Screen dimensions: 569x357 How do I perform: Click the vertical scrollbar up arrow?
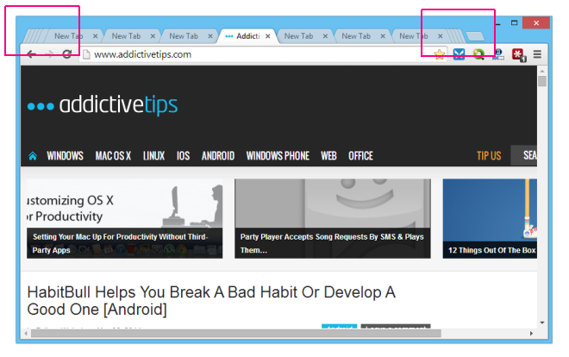[542, 71]
